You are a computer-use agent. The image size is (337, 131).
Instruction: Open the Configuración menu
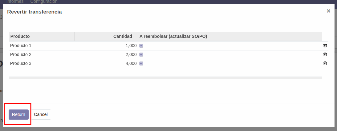point(44,2)
